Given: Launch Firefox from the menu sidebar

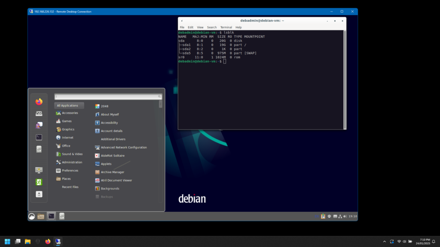Looking at the screenshot, I should (38, 102).
